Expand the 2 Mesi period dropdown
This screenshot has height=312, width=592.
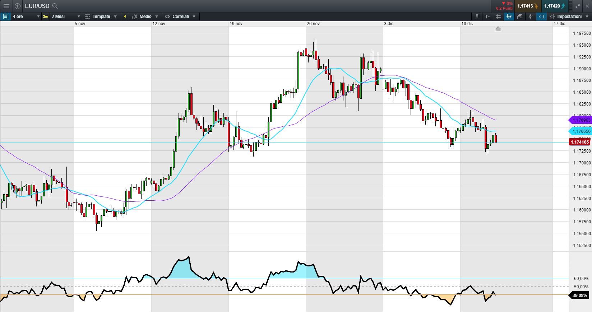(x=66, y=17)
